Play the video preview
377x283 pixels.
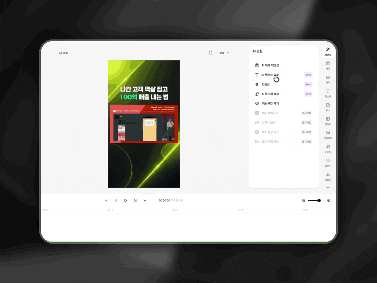pyautogui.click(x=126, y=201)
